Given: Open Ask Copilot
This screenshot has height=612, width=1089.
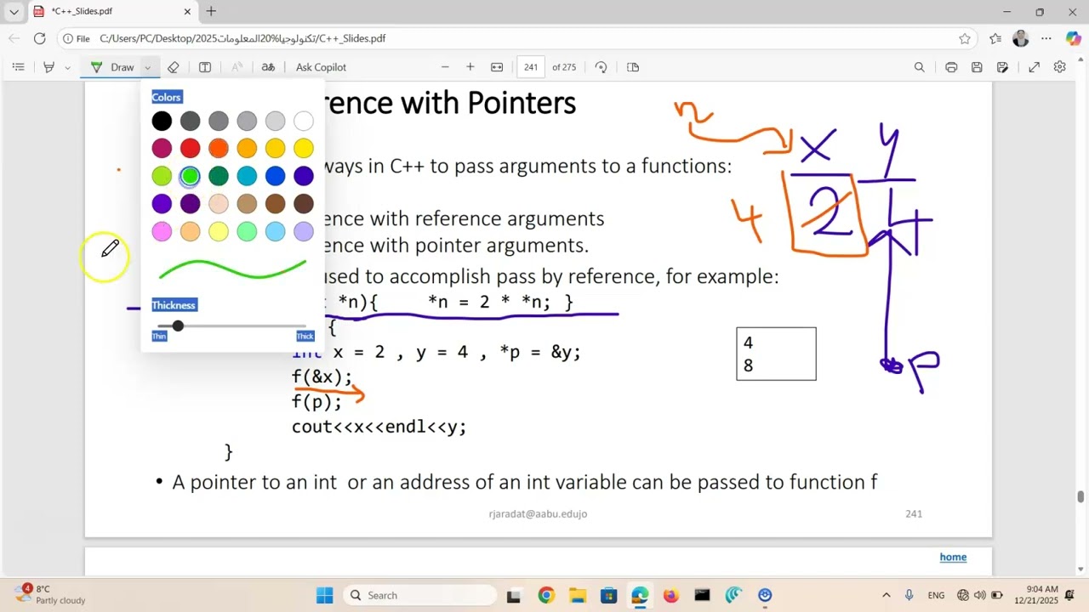Looking at the screenshot, I should pyautogui.click(x=321, y=67).
